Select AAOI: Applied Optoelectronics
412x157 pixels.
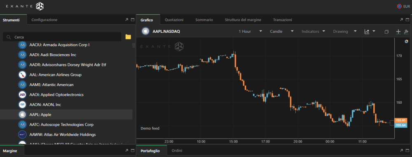click(66, 95)
